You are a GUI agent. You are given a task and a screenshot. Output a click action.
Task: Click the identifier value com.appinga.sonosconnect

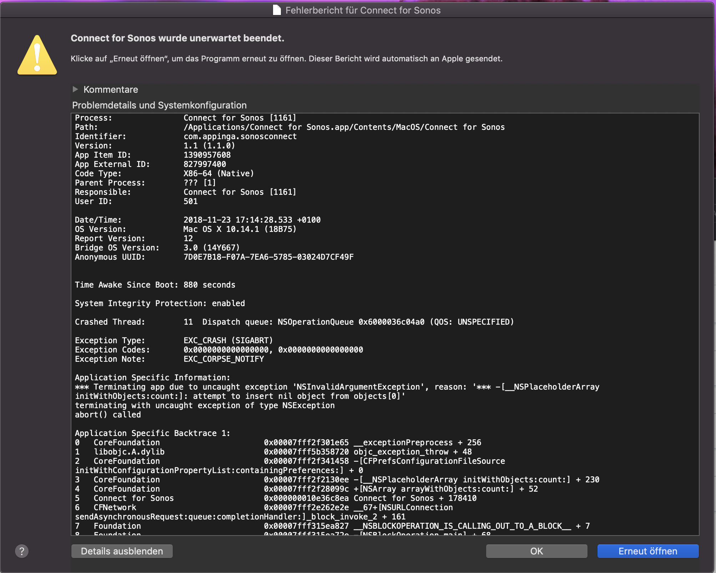[x=240, y=136]
